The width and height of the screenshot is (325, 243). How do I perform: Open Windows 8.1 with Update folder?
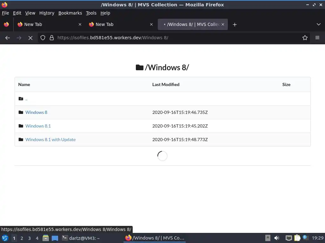point(50,140)
